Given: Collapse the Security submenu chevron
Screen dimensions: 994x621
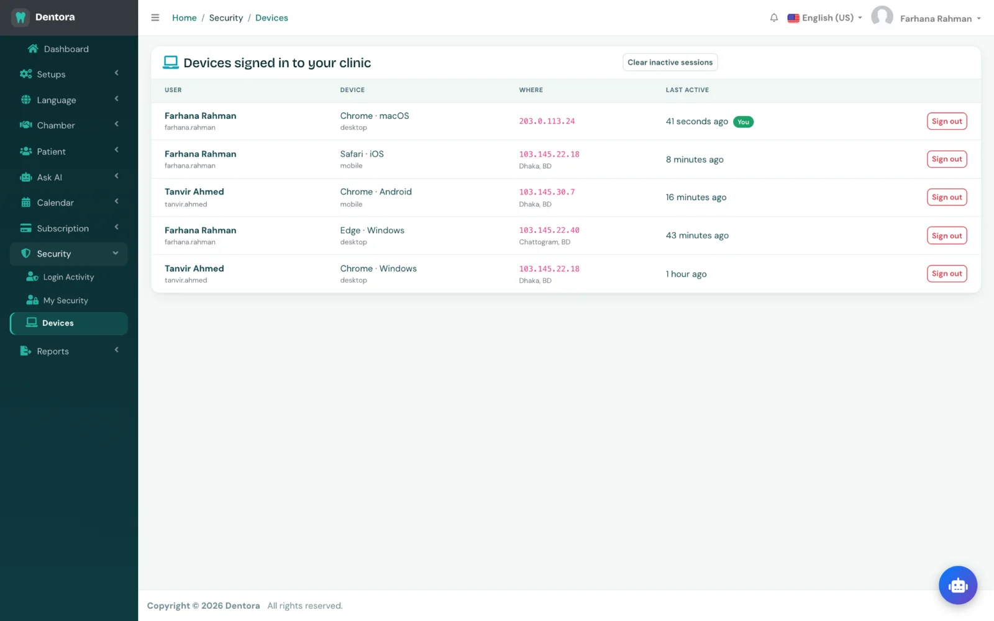Looking at the screenshot, I should [x=116, y=253].
